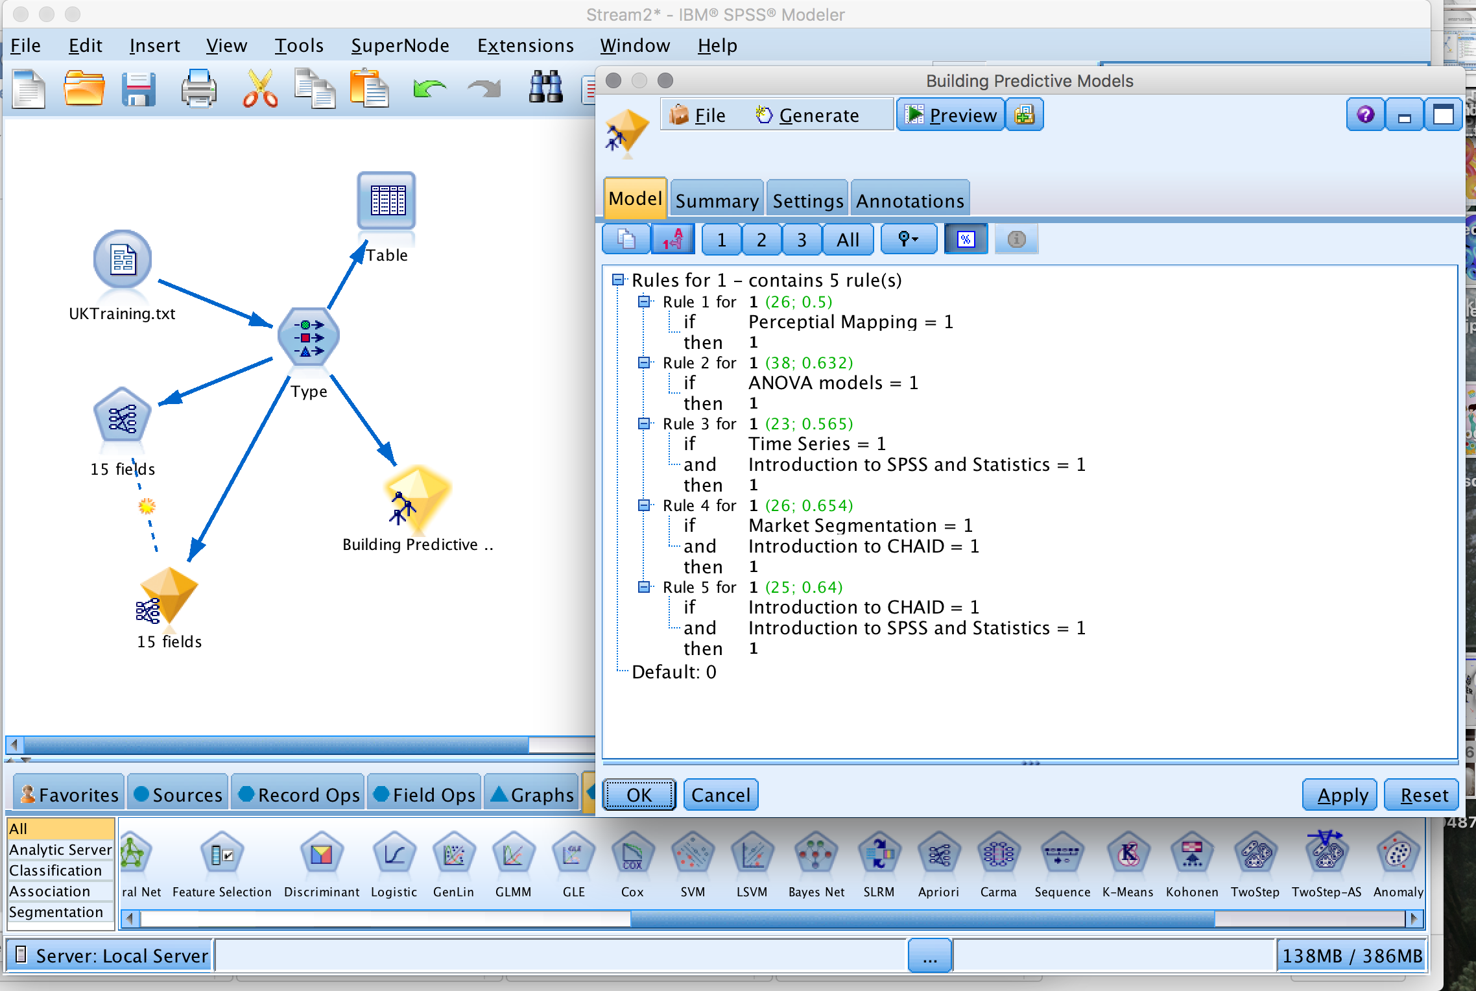This screenshot has height=991, width=1476.
Task: Toggle the percentage display button
Action: click(x=966, y=240)
